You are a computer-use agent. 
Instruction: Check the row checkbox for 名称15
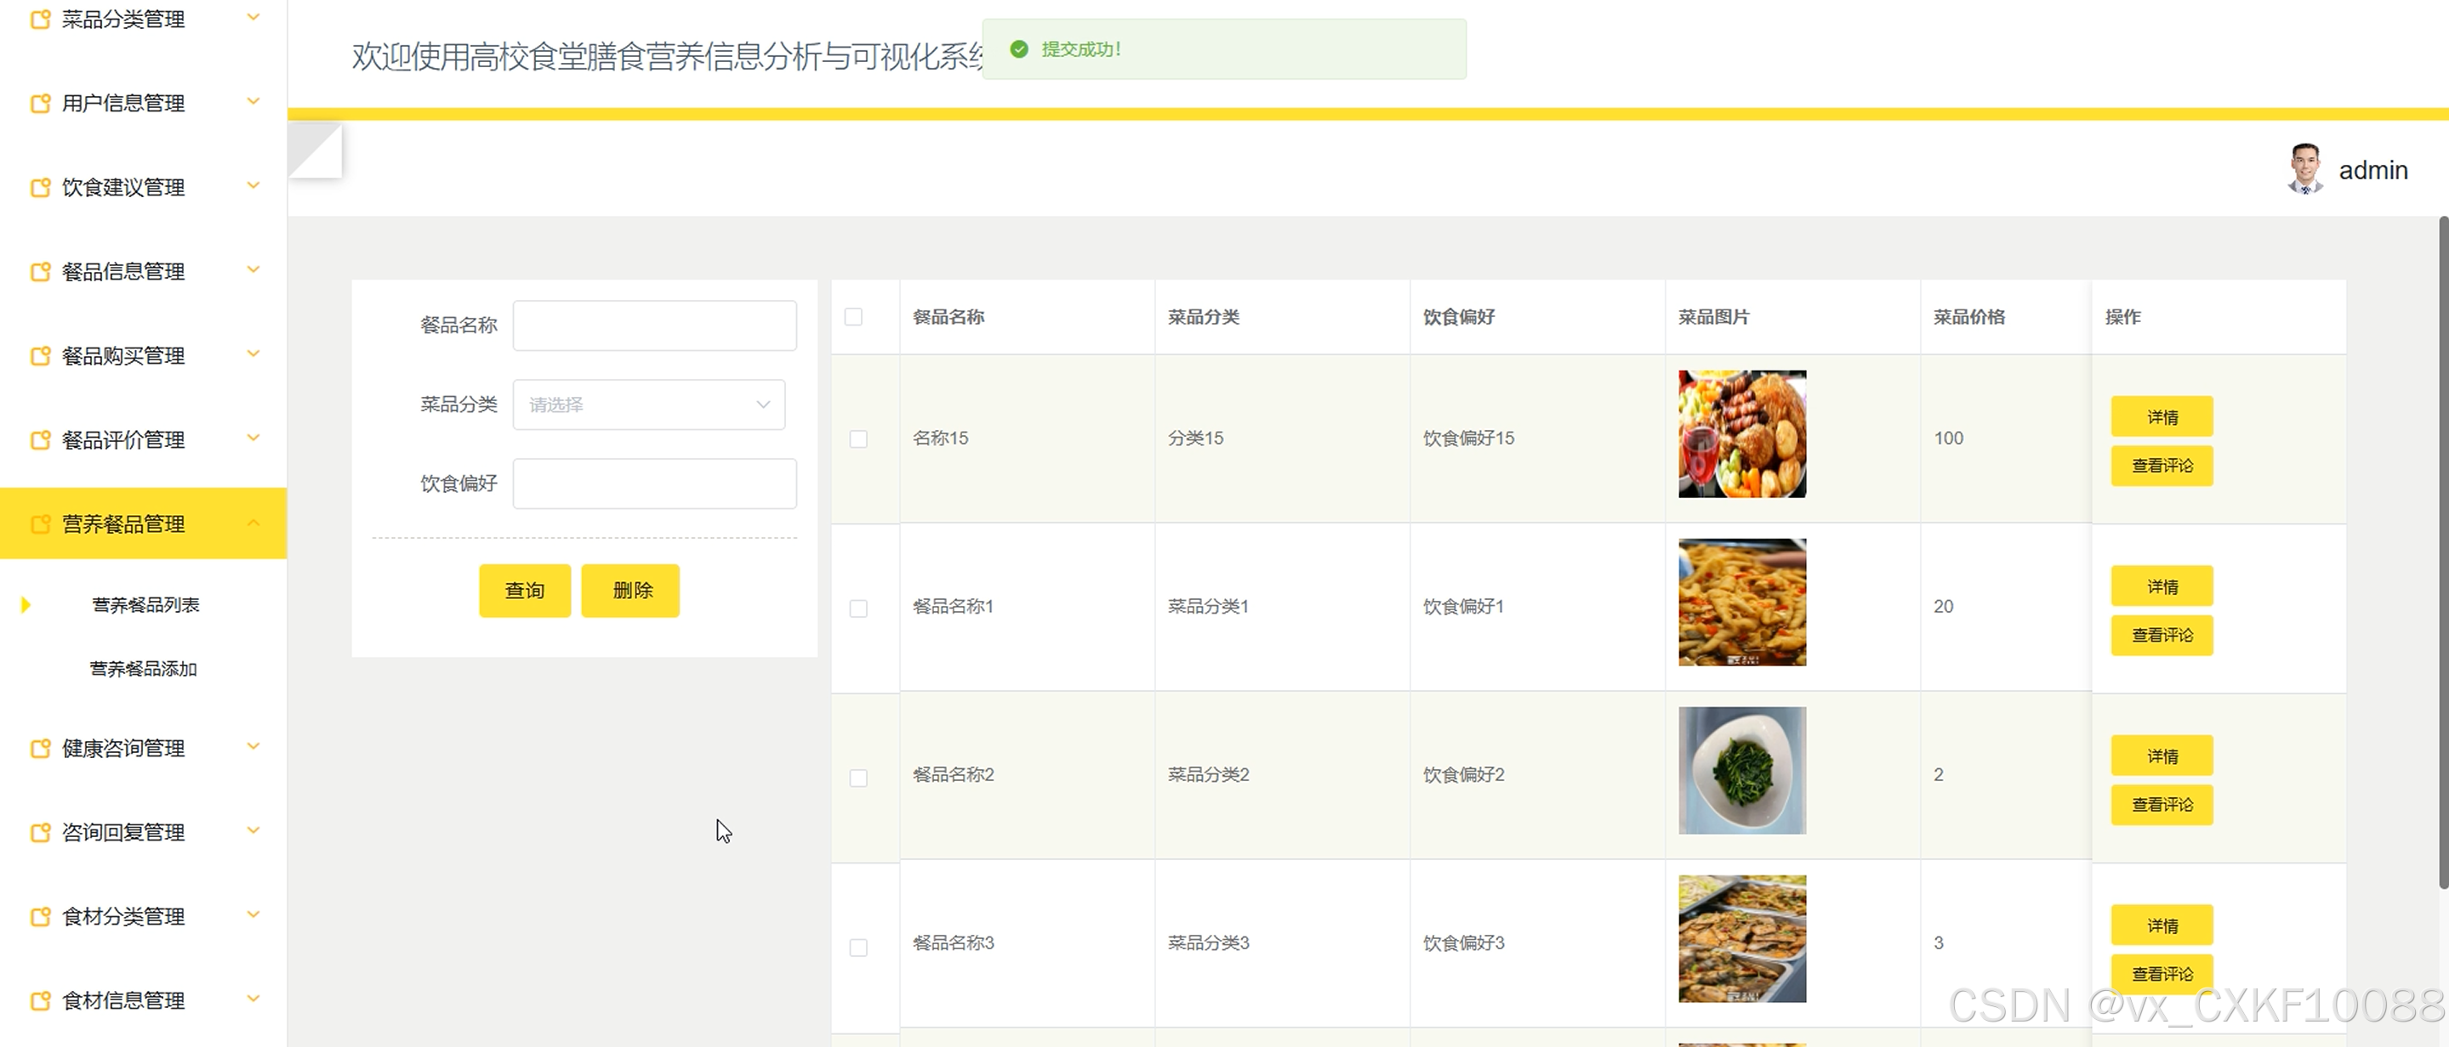[858, 439]
